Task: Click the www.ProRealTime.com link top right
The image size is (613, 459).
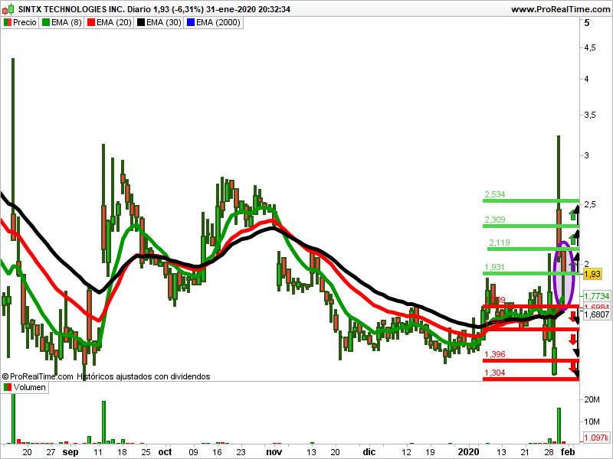Action: pyautogui.click(x=559, y=10)
